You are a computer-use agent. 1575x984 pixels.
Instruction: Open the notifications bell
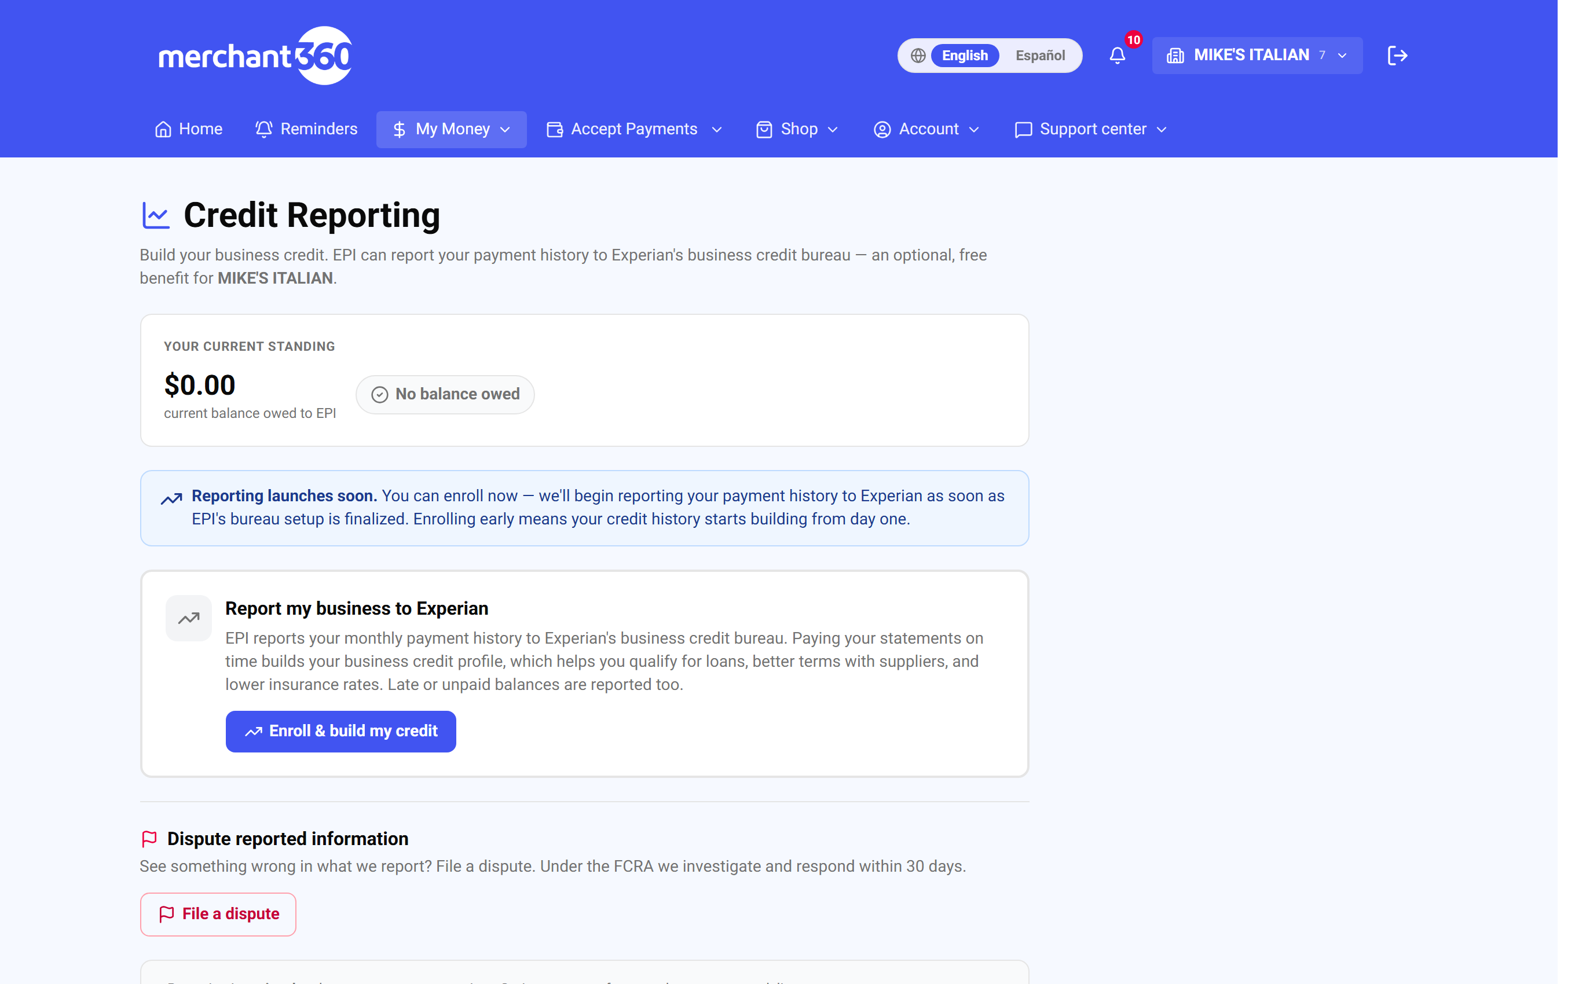[x=1117, y=56]
